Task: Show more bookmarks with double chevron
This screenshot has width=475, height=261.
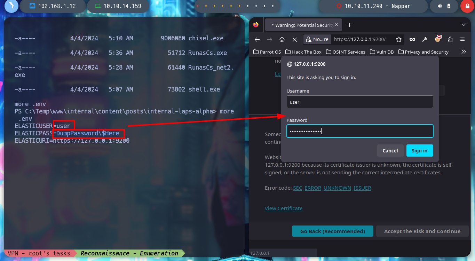Action: (464, 52)
